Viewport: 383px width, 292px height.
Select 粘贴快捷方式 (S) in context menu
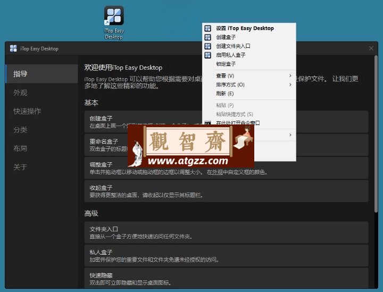tap(249, 114)
